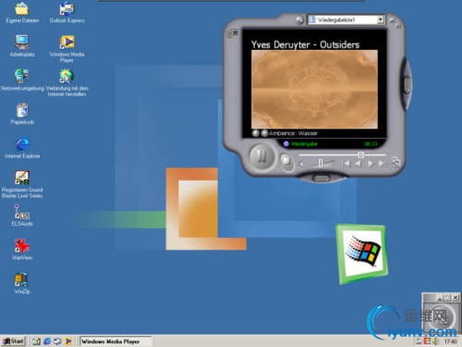Stop playback in the media player
462x347 pixels.
coord(286,160)
